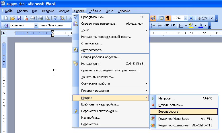Click the hourglass indent marker on the ruler
222x133 pixels.
point(52,33)
